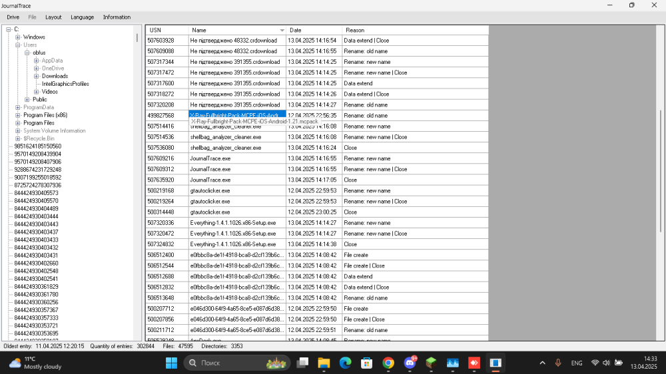Expand the Videos folder node
Viewport: 666px width, 374px height.
[x=37, y=92]
